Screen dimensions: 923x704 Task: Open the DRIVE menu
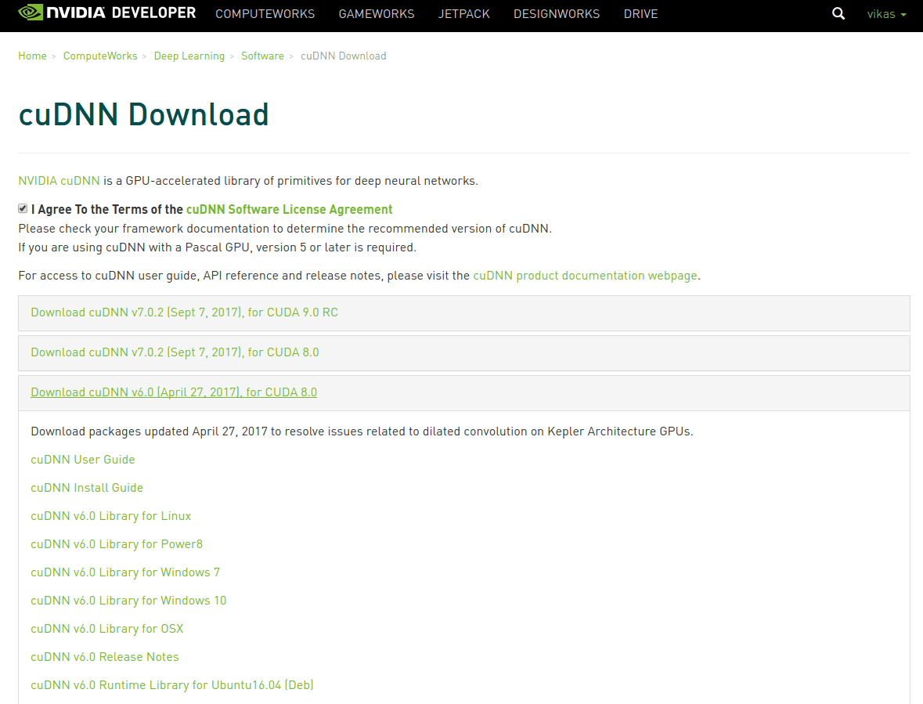pos(640,13)
